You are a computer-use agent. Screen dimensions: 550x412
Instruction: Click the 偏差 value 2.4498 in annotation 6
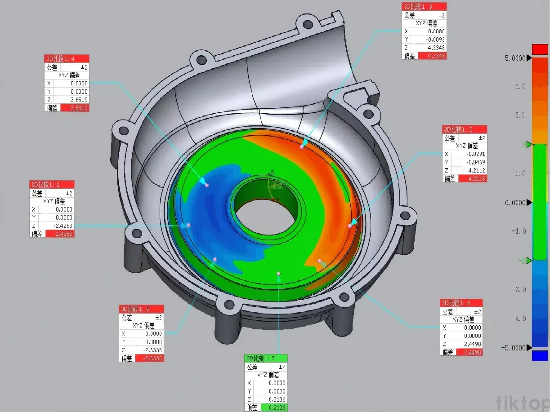(470, 352)
